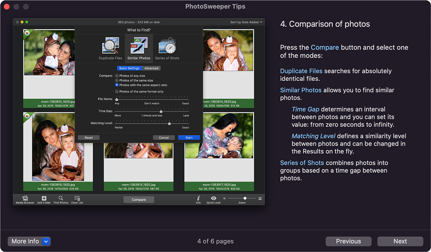
Task: Click the Previous button
Action: tap(348, 241)
